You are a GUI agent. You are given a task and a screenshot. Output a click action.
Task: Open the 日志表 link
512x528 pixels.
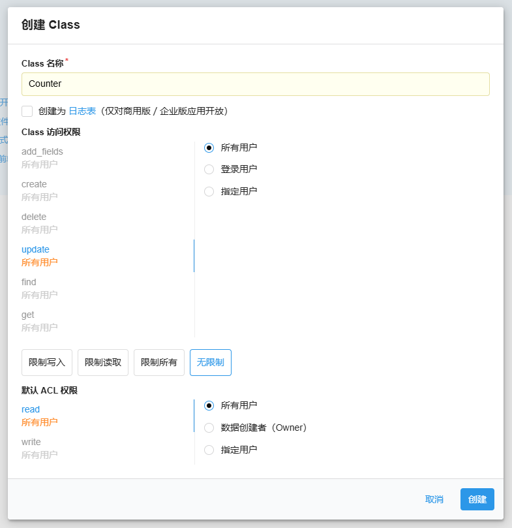tap(82, 111)
